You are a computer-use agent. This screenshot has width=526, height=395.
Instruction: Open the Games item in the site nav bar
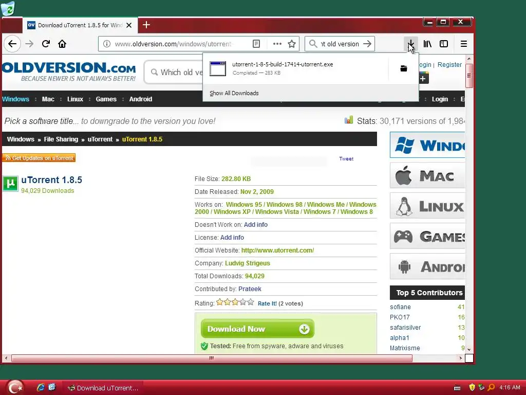(106, 99)
